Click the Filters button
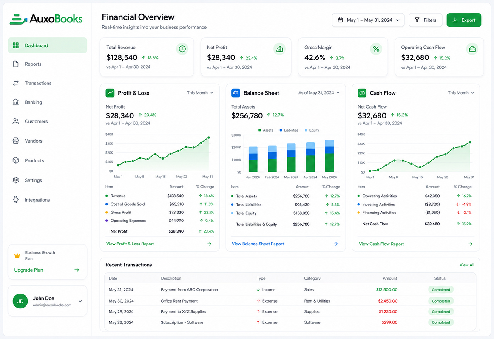Screen dimensions: 494x339 tap(425, 20)
